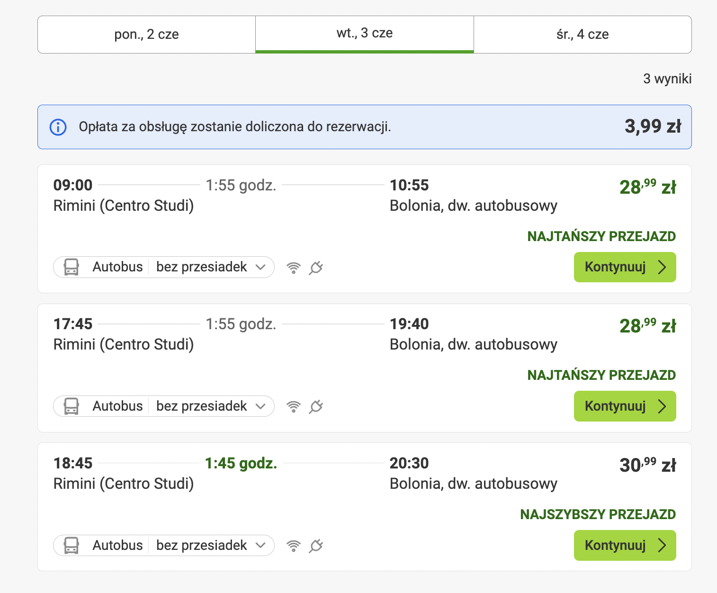Image resolution: width=717 pixels, height=593 pixels.
Task: Switch to the 'pon., 2 cze' date tab
Action: 147,35
